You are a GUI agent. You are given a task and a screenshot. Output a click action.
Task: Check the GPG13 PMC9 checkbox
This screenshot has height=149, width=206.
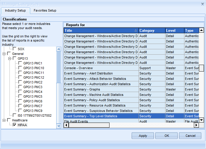coord(20,110)
